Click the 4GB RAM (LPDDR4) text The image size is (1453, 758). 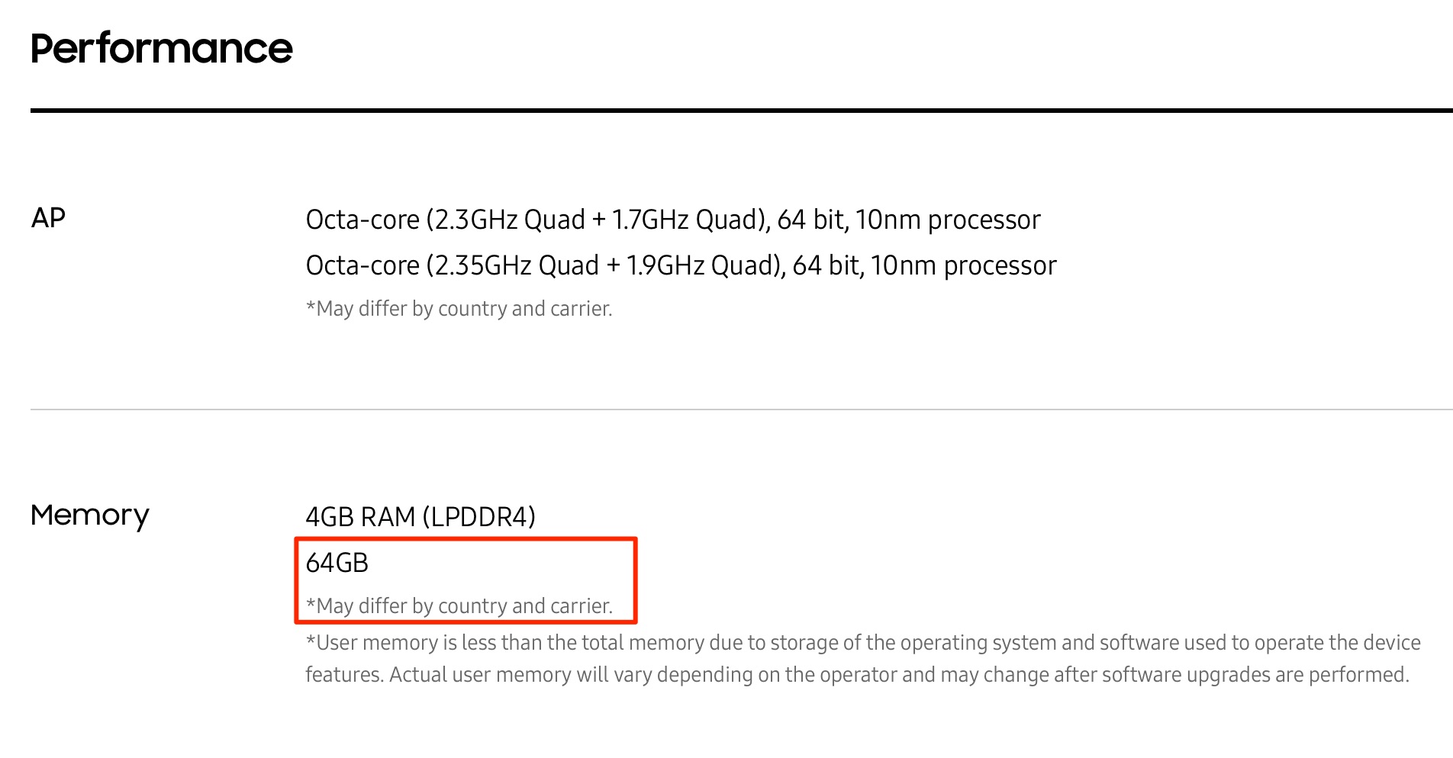(x=420, y=517)
